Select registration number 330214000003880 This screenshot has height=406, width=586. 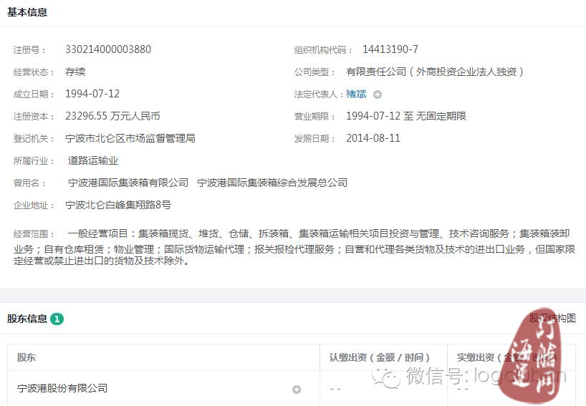click(108, 49)
